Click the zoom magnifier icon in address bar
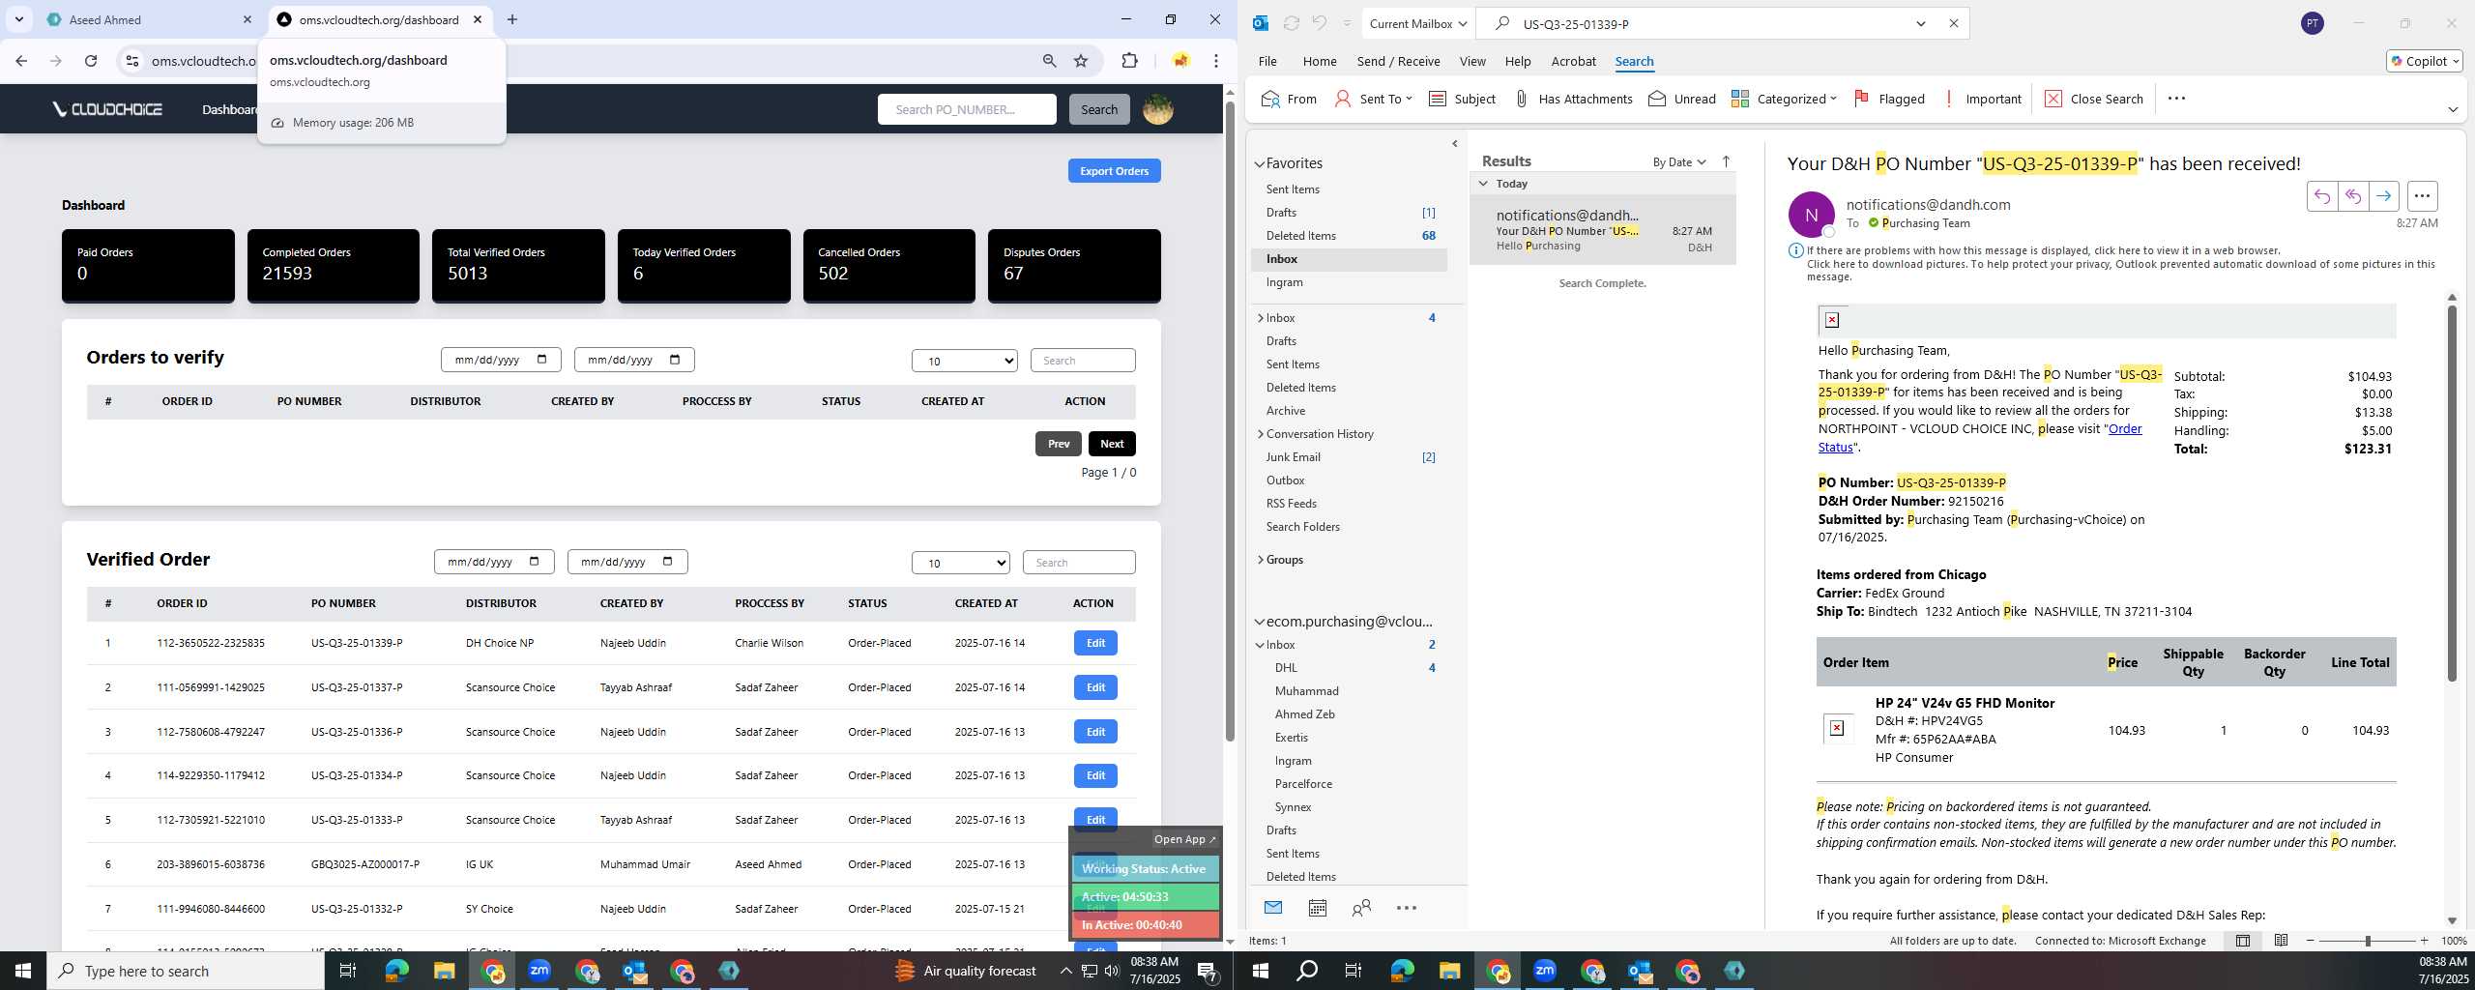Viewport: 2475px width, 990px height. (1049, 61)
